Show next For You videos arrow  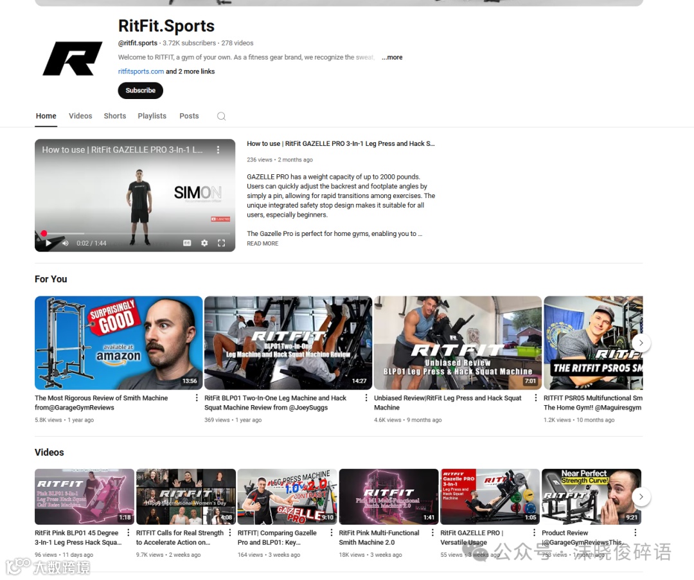[x=641, y=343]
